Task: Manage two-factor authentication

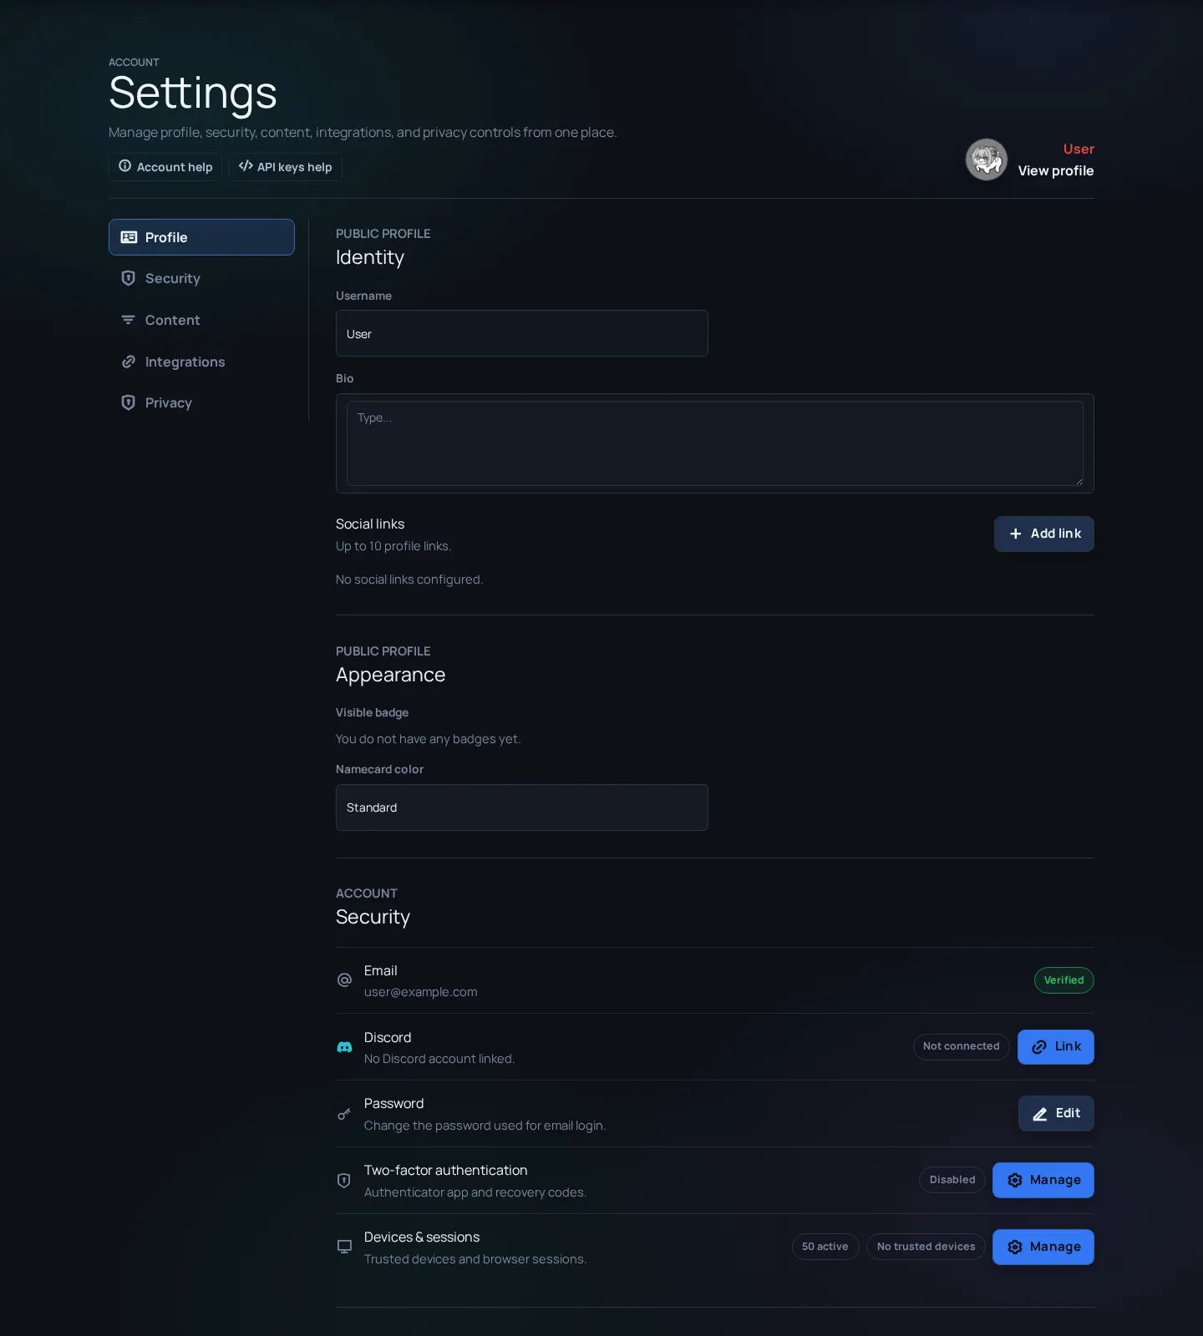Action: click(1043, 1181)
